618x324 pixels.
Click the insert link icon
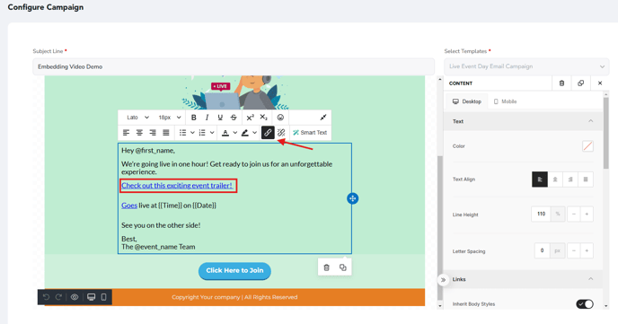point(268,133)
